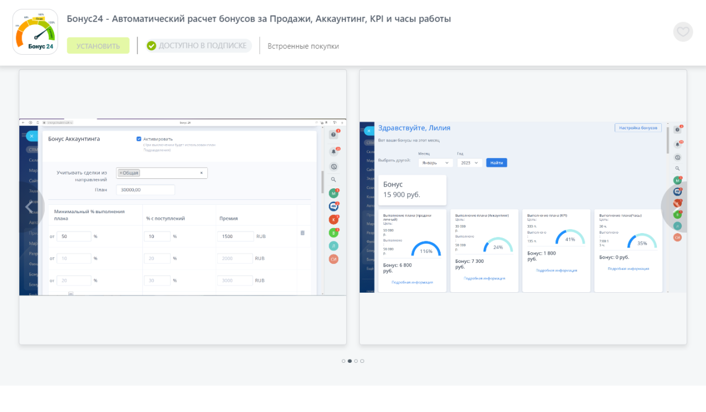The height and width of the screenshot is (412, 706).
Task: Click the minimum percent field containing 50
Action: (74, 236)
